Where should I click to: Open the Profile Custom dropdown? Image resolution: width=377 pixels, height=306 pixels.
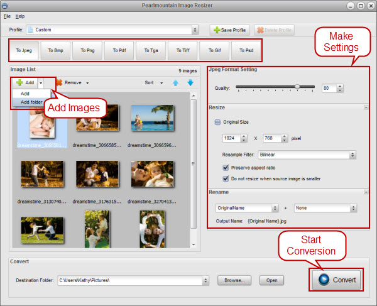tap(195, 30)
